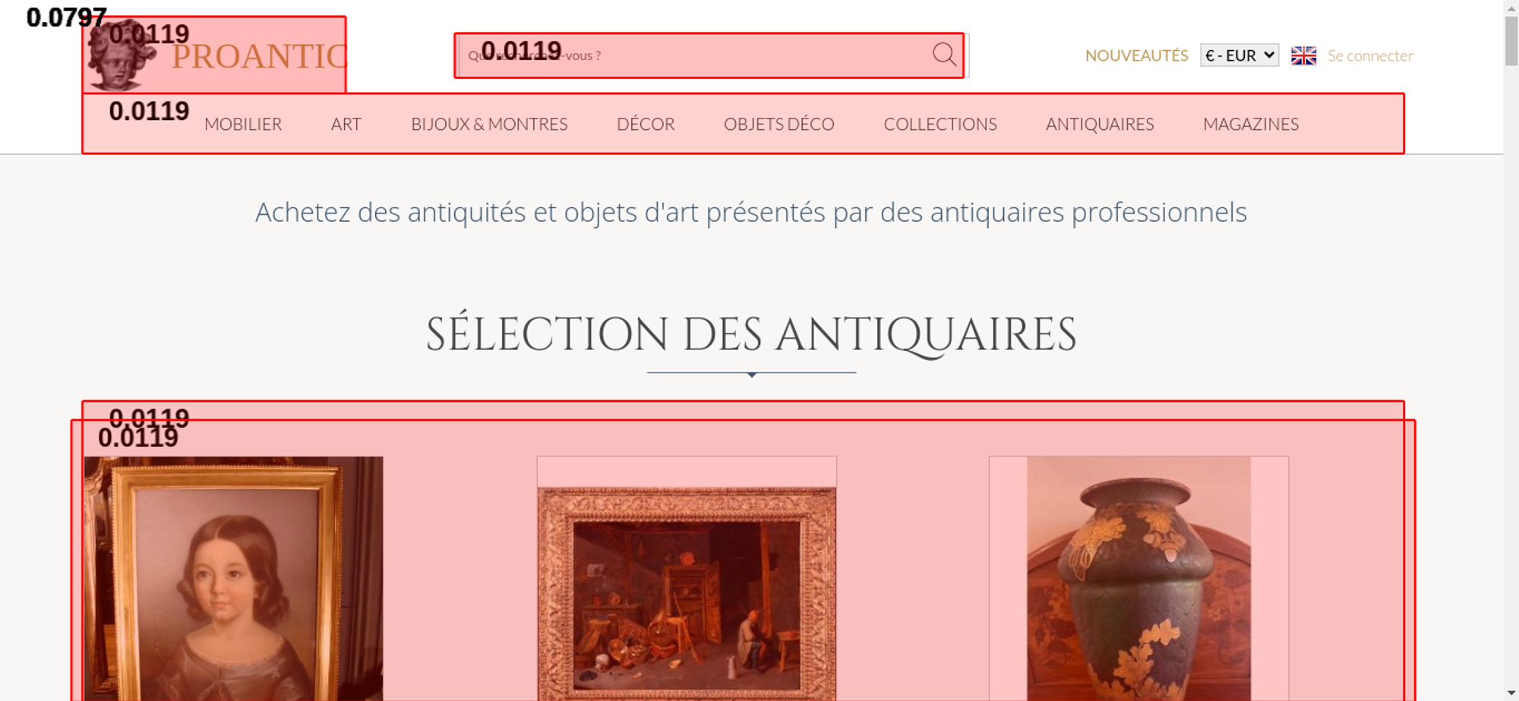
Task: Open the Antiquaires menu
Action: 1100,124
